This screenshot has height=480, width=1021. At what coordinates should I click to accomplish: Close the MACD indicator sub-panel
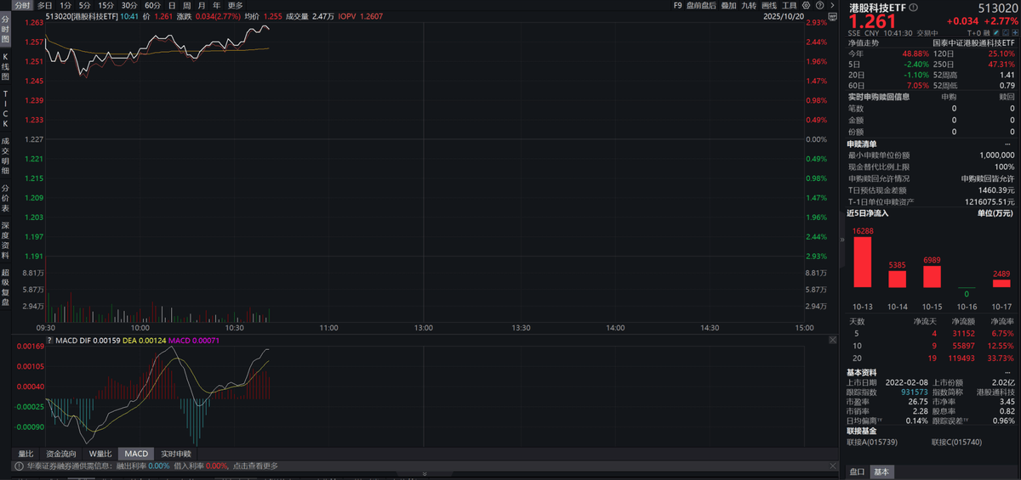pos(831,339)
